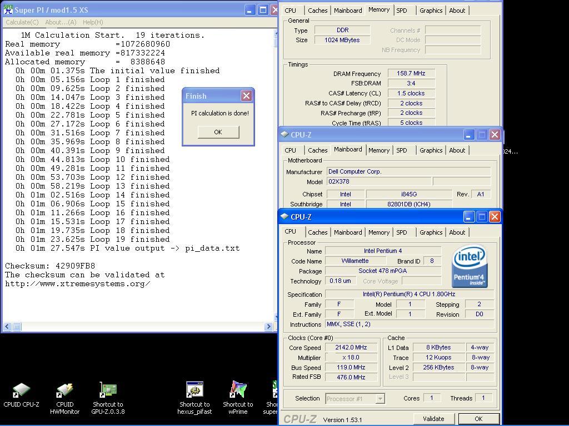Select About tab in the middle CPU-Z Mainboard window
Image resolution: width=569 pixels, height=426 pixels.
tap(457, 150)
